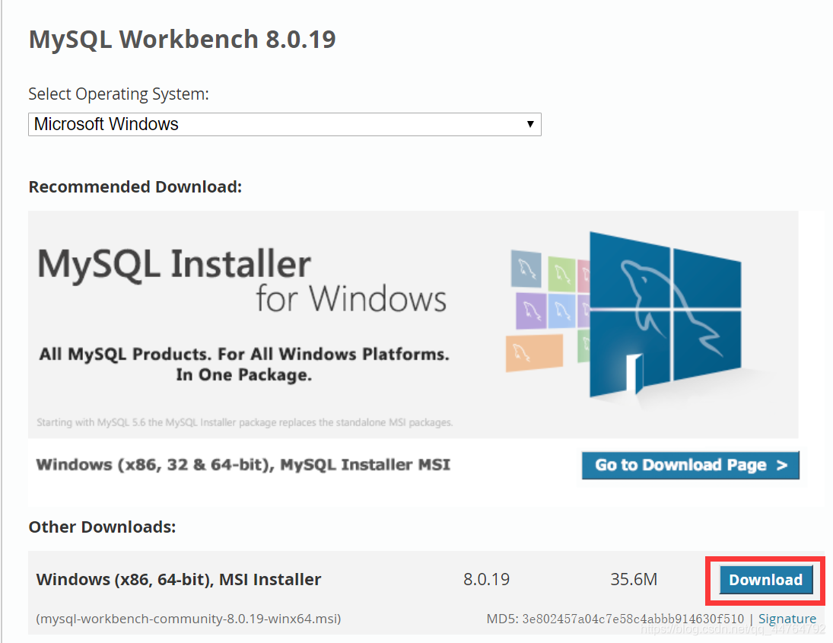Viewport: 833px width, 643px height.
Task: Click the Select Operating System label
Action: tap(119, 94)
